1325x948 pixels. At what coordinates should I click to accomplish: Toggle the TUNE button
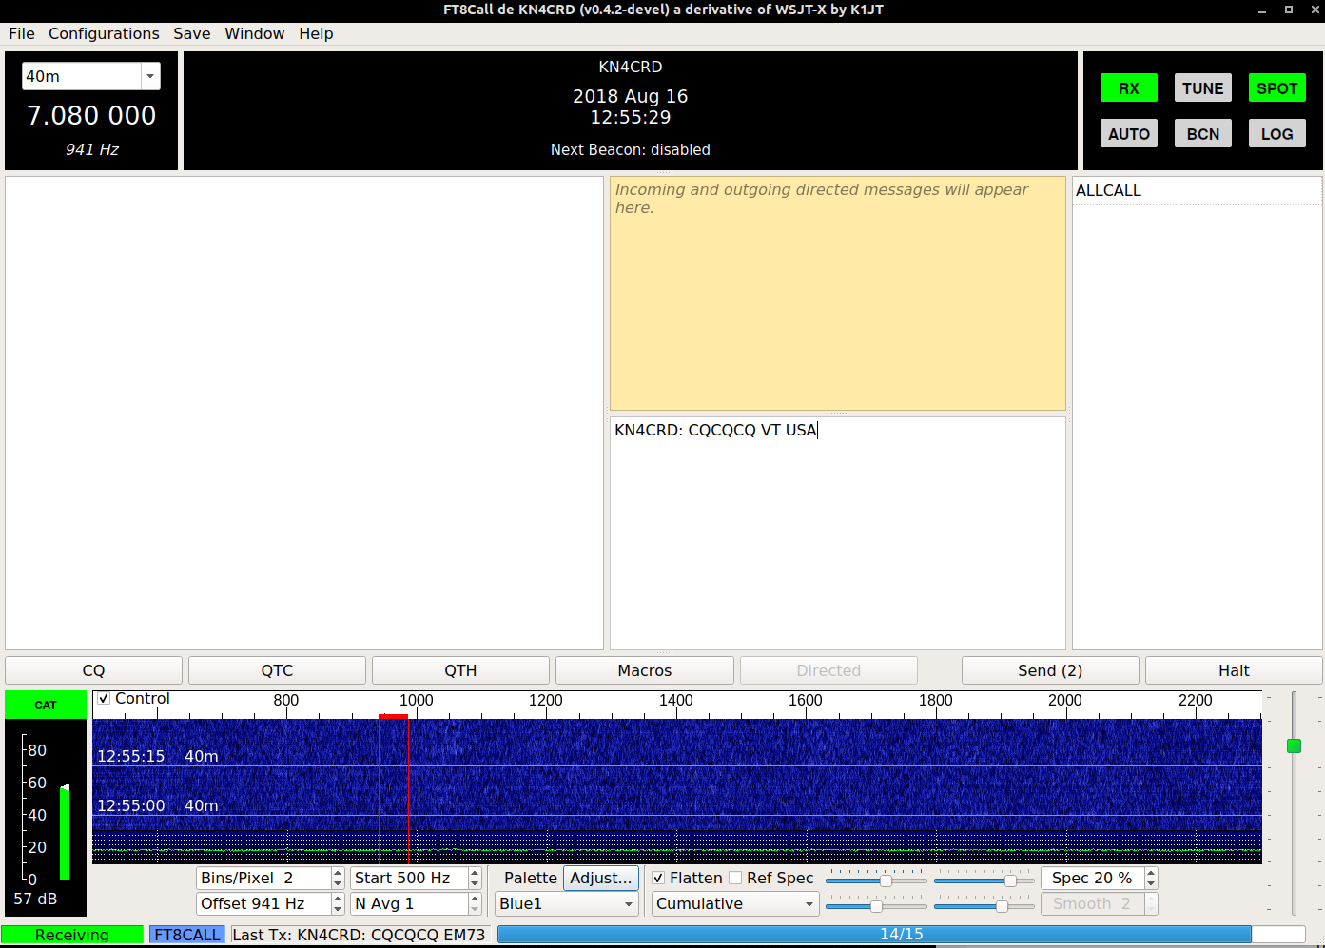pyautogui.click(x=1202, y=87)
